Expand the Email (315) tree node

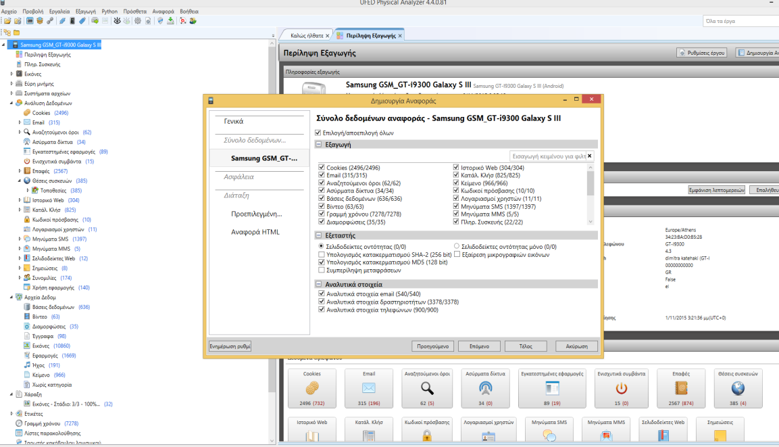[x=20, y=122]
